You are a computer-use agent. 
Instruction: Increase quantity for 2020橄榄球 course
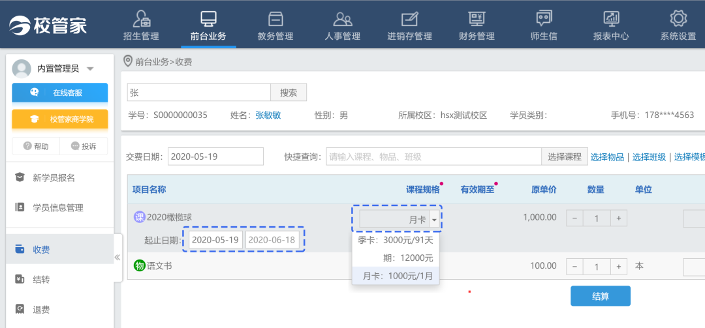point(618,218)
